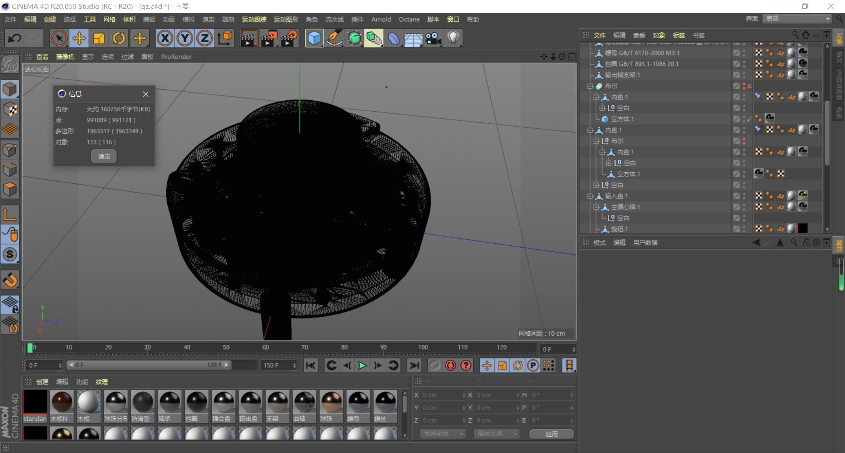845x453 pixels.
Task: Toggle Y axis lock
Action: point(184,38)
